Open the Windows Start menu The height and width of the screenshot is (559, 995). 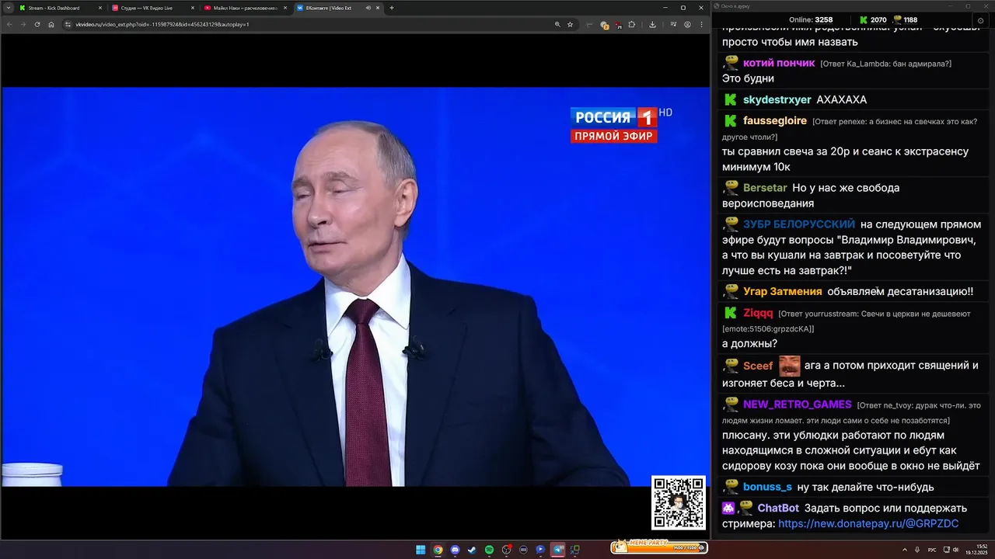click(421, 550)
